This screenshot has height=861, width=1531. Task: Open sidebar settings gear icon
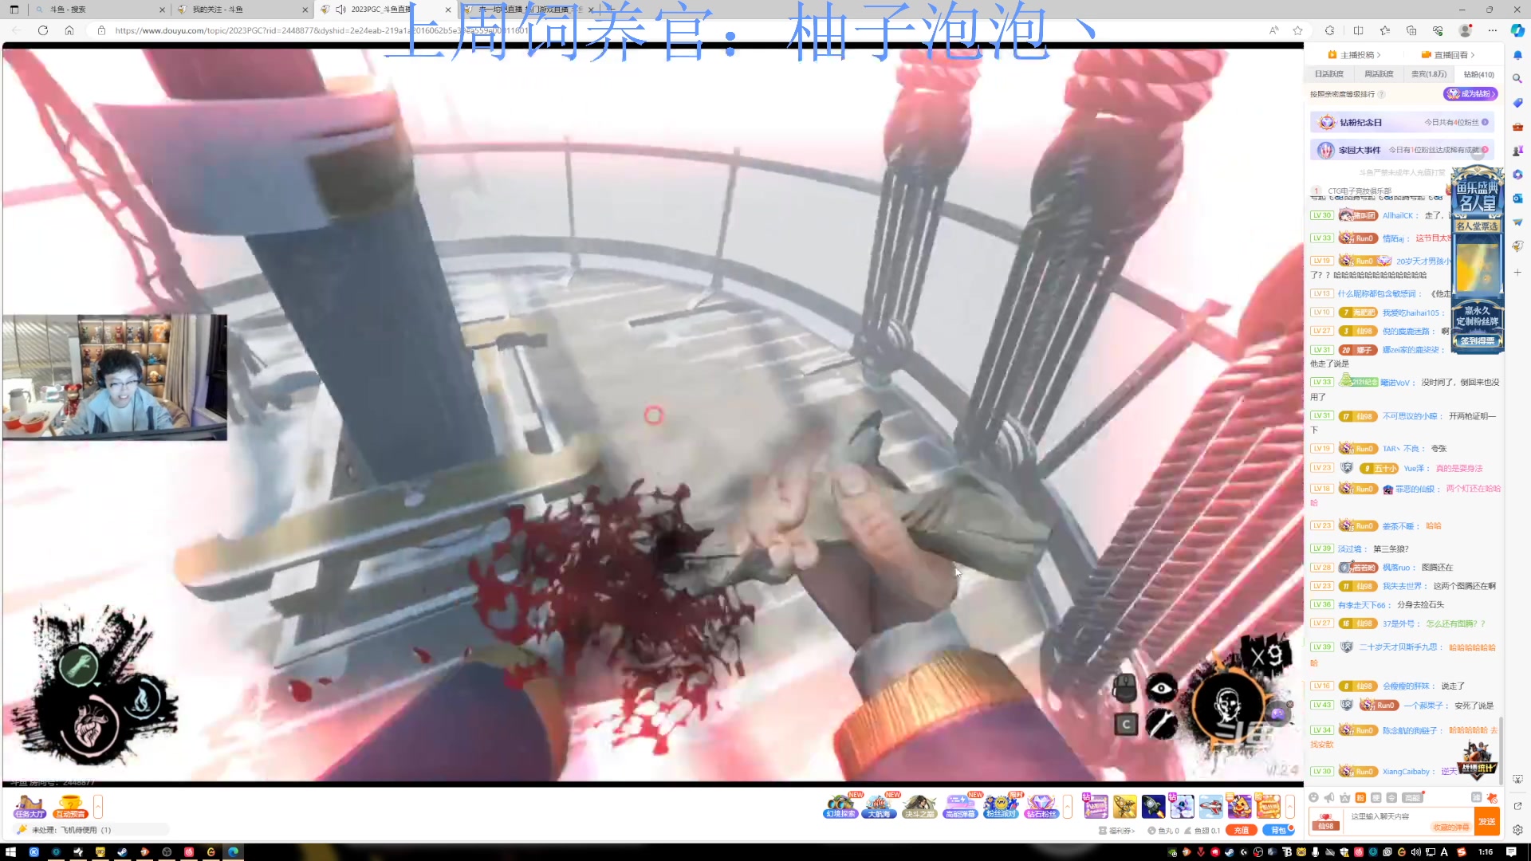tap(1517, 830)
